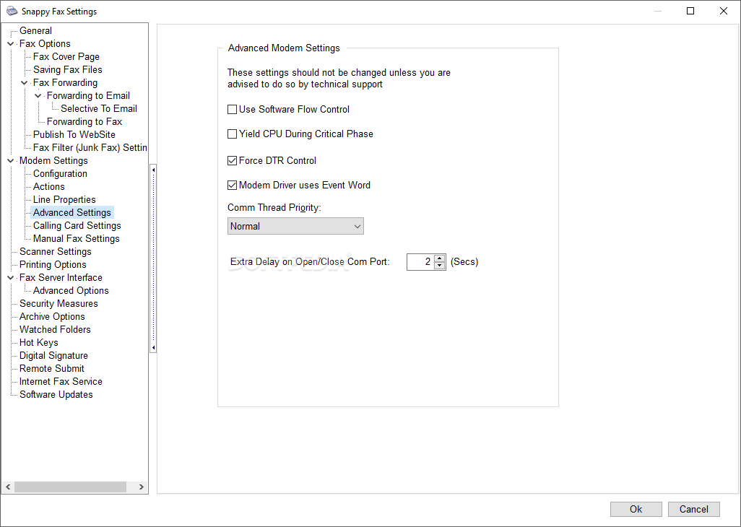Open Forwarding to Fax settings
The image size is (741, 527).
[x=84, y=122]
